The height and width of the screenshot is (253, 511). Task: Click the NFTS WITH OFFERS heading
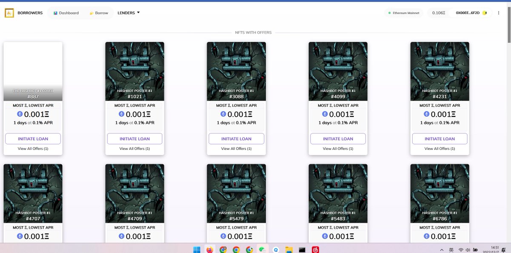point(253,32)
